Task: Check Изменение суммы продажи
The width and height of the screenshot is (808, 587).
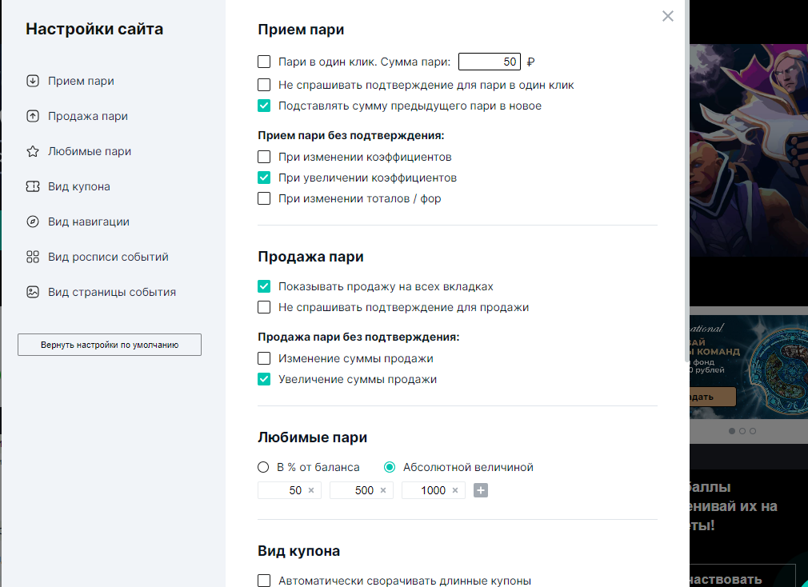Action: (x=264, y=358)
